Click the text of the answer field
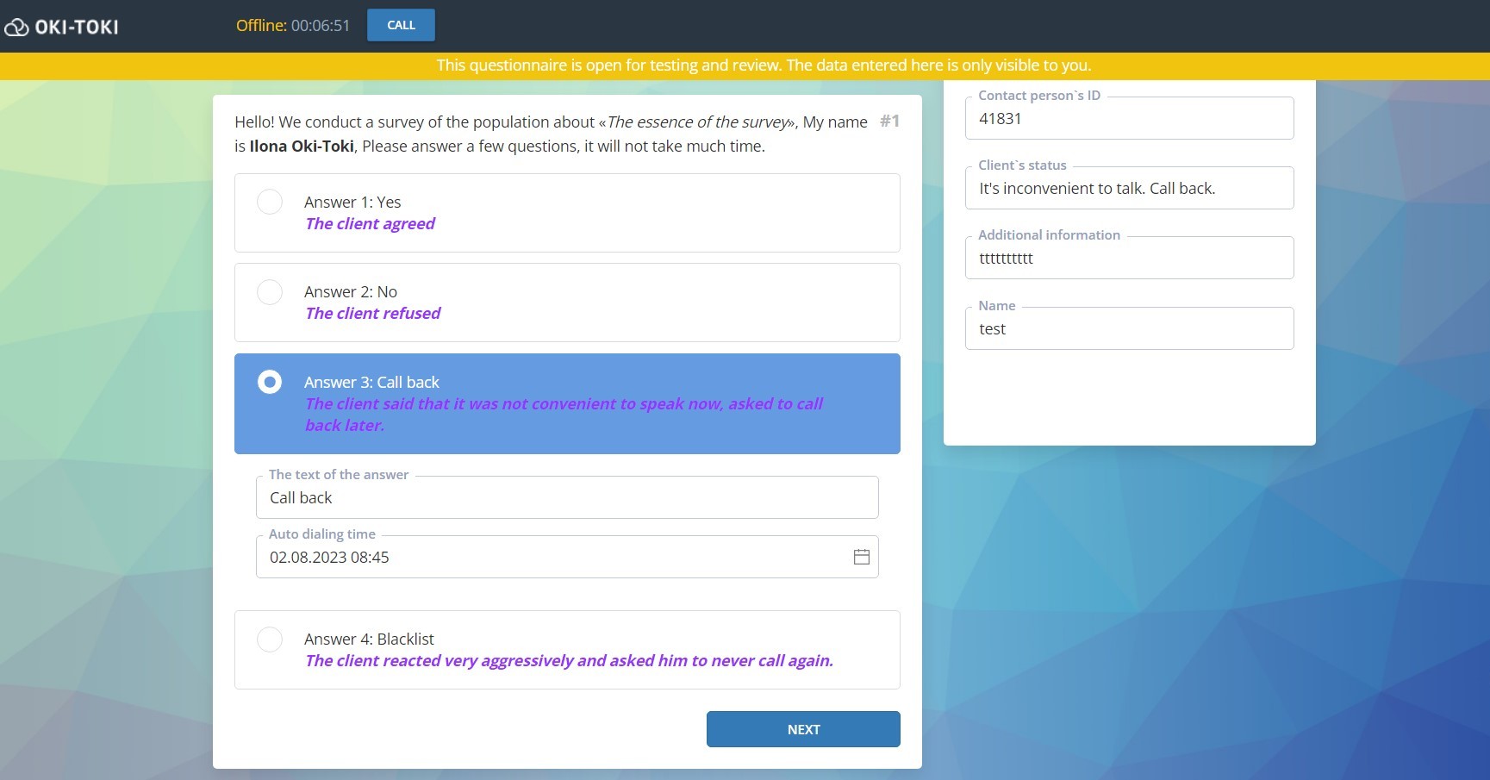Screen dimensions: 1490x780 (566, 498)
